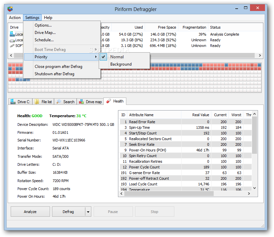274x237 pixels.
Task: Select Normal priority check option
Action: pos(124,57)
